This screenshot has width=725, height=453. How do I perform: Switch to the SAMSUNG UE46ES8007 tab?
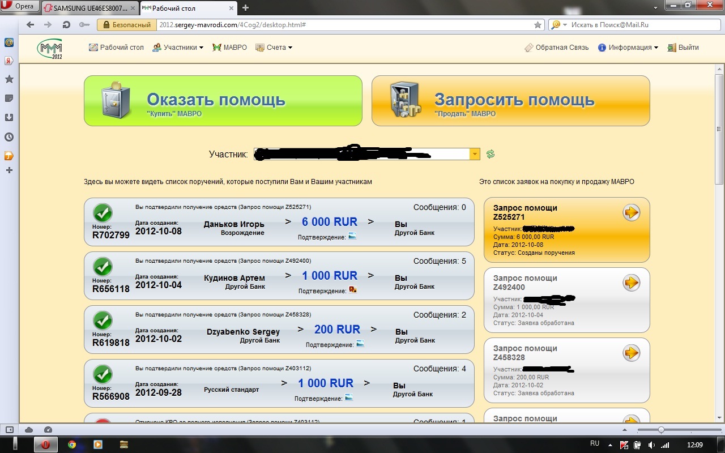point(89,8)
